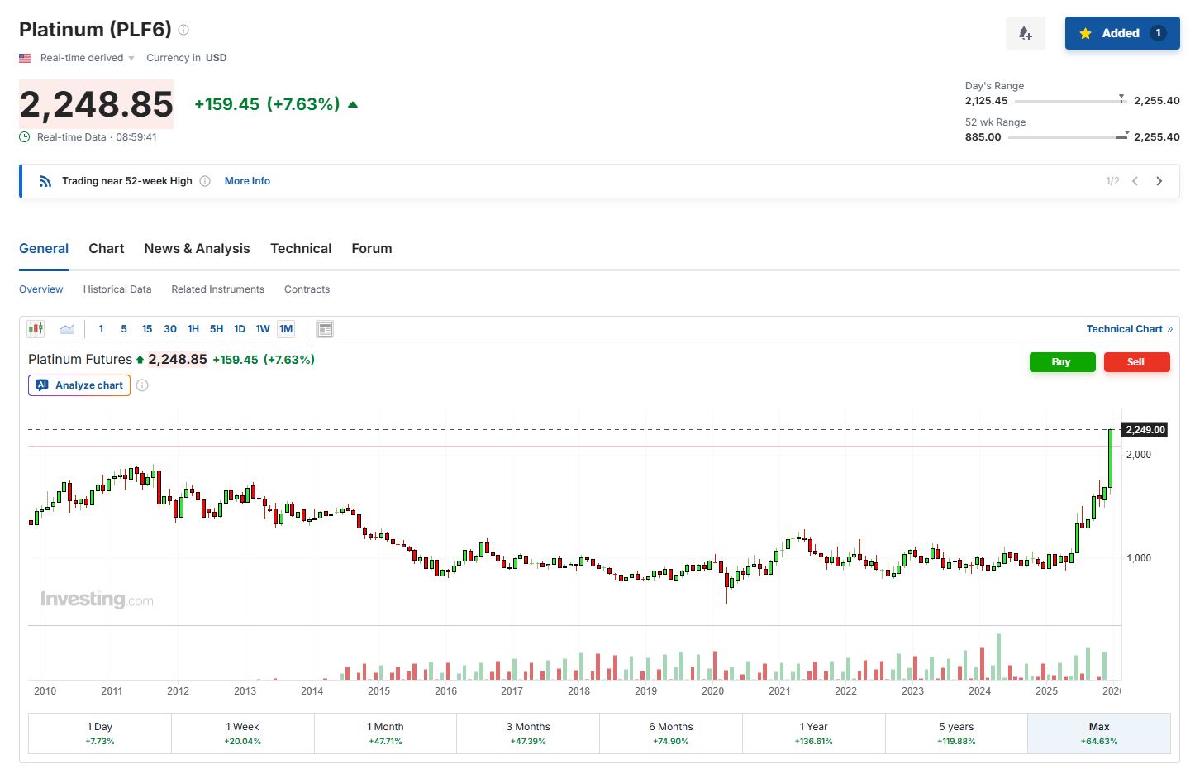Go to next insight with right chevron
This screenshot has height=774, width=1195.
pos(1159,181)
